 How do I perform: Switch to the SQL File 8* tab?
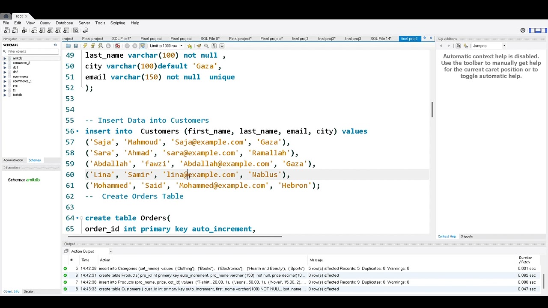tap(210, 38)
